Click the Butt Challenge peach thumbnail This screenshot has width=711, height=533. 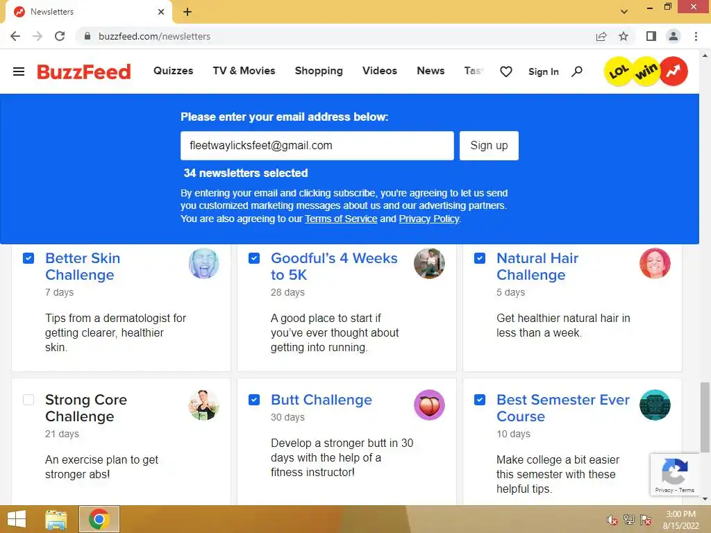coord(429,405)
